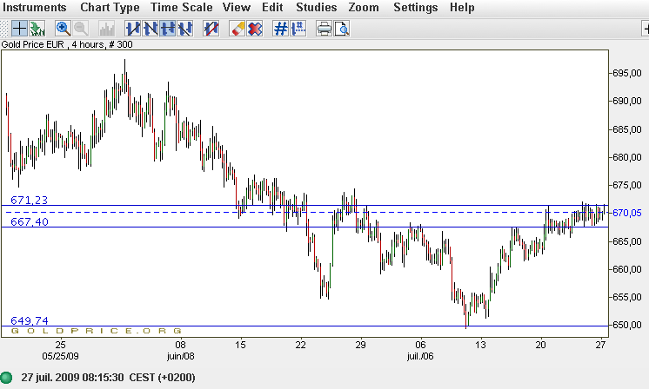Open the Instruments menu
The image size is (649, 389).
tap(34, 8)
